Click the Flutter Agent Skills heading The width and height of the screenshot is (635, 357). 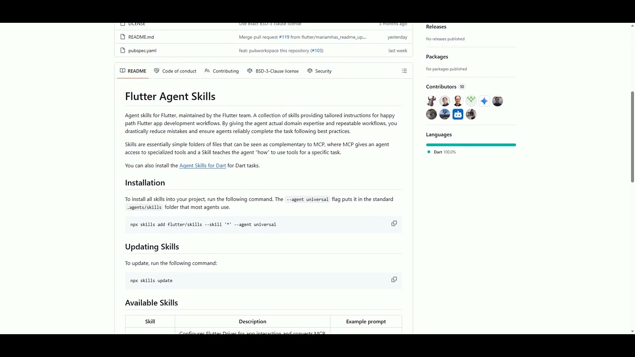[170, 97]
